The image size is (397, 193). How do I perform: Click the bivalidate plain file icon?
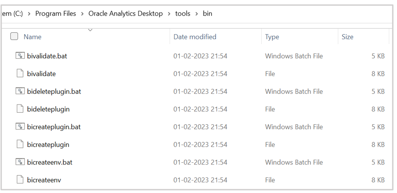20,73
